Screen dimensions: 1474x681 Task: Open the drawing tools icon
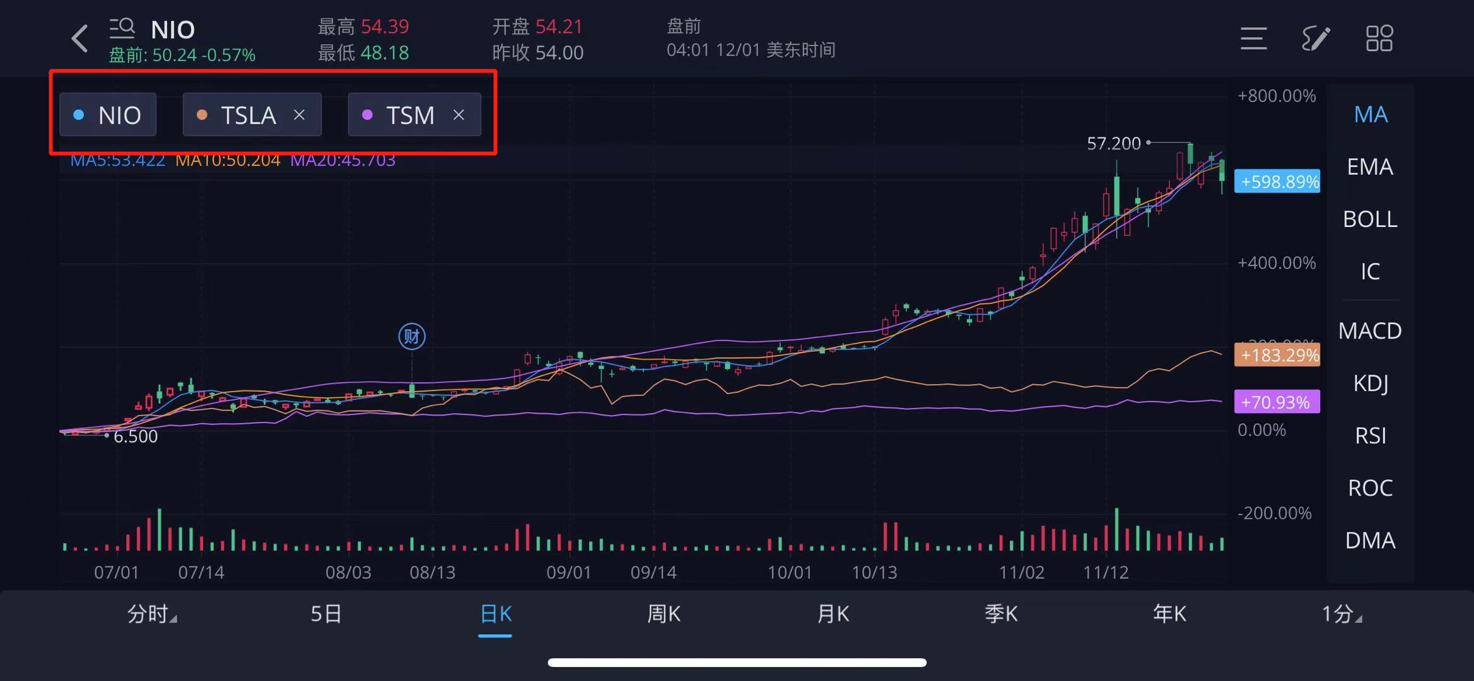[x=1316, y=38]
